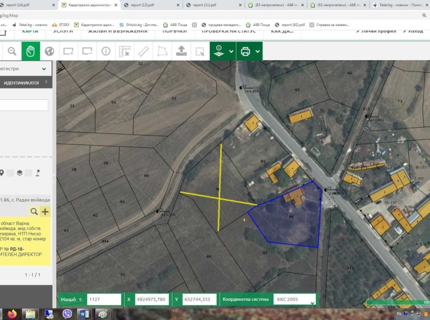The image size is (430, 320).
Task: Click the globe full extent icon
Action: (x=49, y=51)
